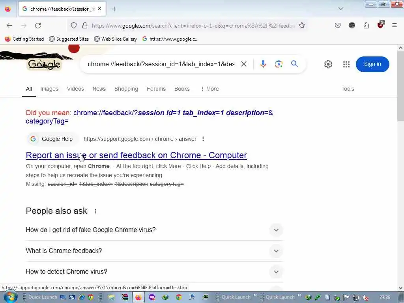Open the tracking protection shield icon
This screenshot has width=404, height=303.
click(x=74, y=26)
